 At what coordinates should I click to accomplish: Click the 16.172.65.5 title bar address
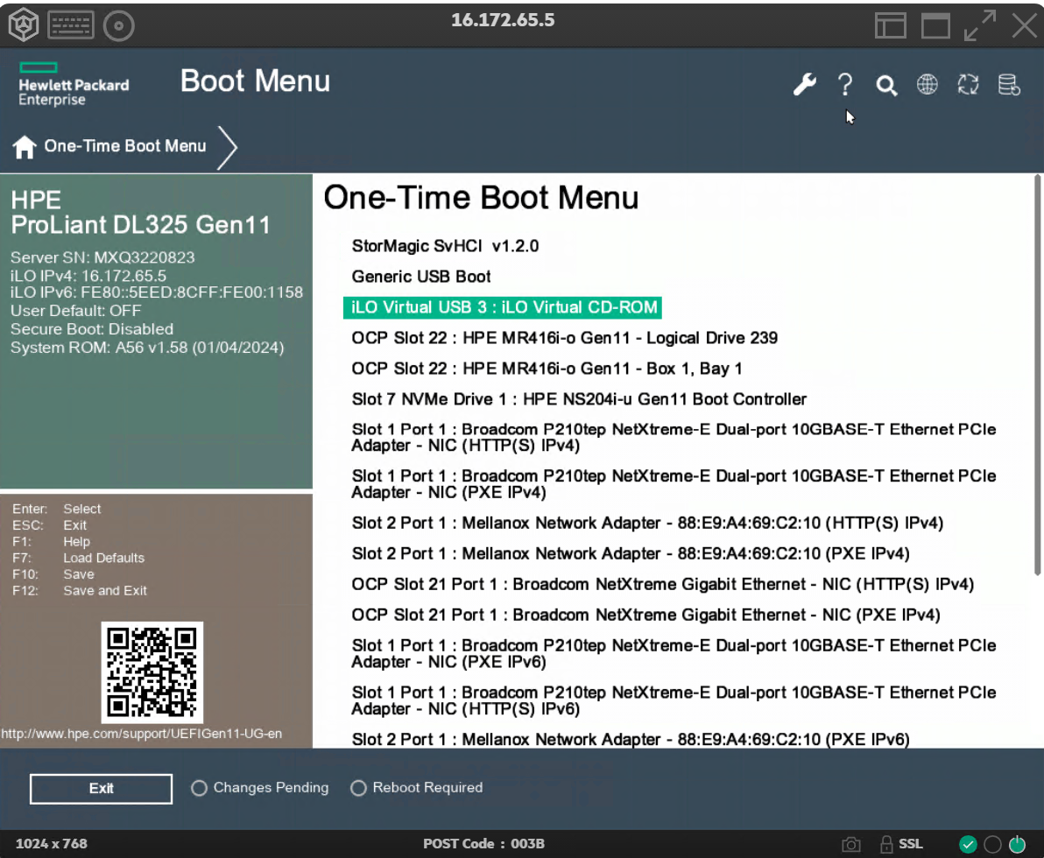point(503,20)
